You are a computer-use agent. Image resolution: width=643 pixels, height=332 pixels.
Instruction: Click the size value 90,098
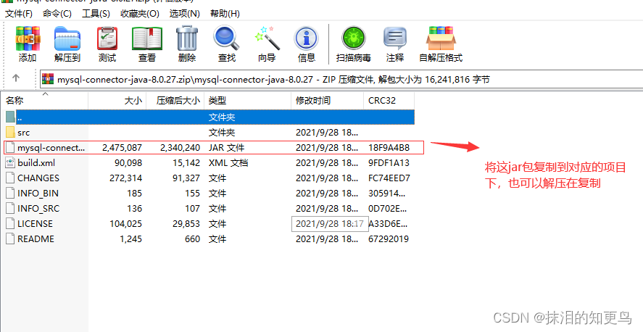(x=128, y=162)
